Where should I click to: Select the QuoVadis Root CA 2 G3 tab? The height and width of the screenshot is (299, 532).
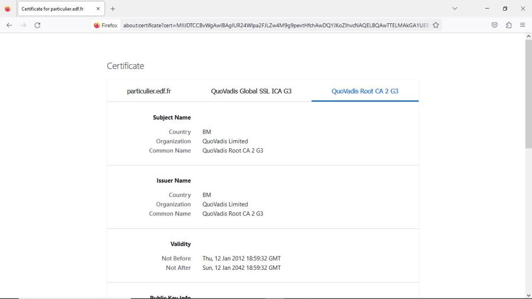pos(365,91)
